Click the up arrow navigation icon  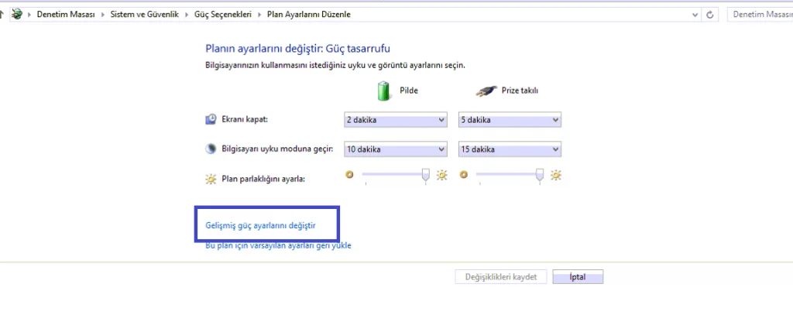tap(2, 15)
